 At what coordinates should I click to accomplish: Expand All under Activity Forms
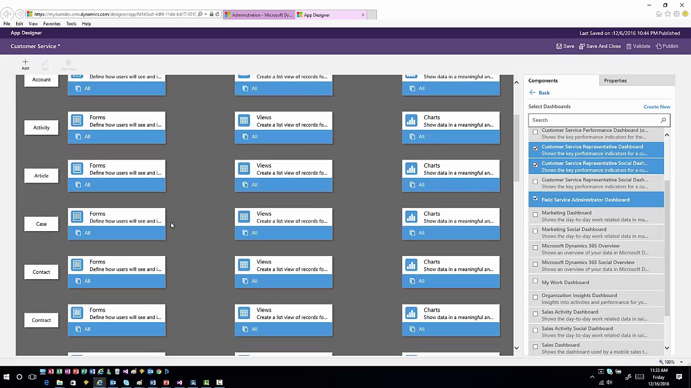(117, 137)
